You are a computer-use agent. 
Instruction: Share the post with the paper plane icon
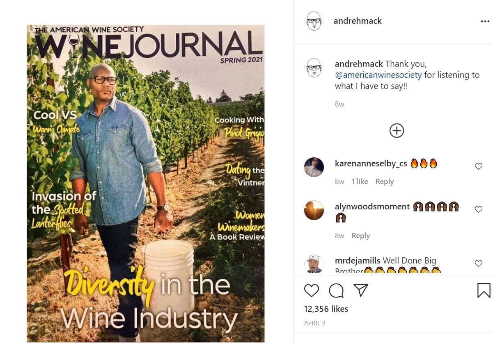coord(360,290)
